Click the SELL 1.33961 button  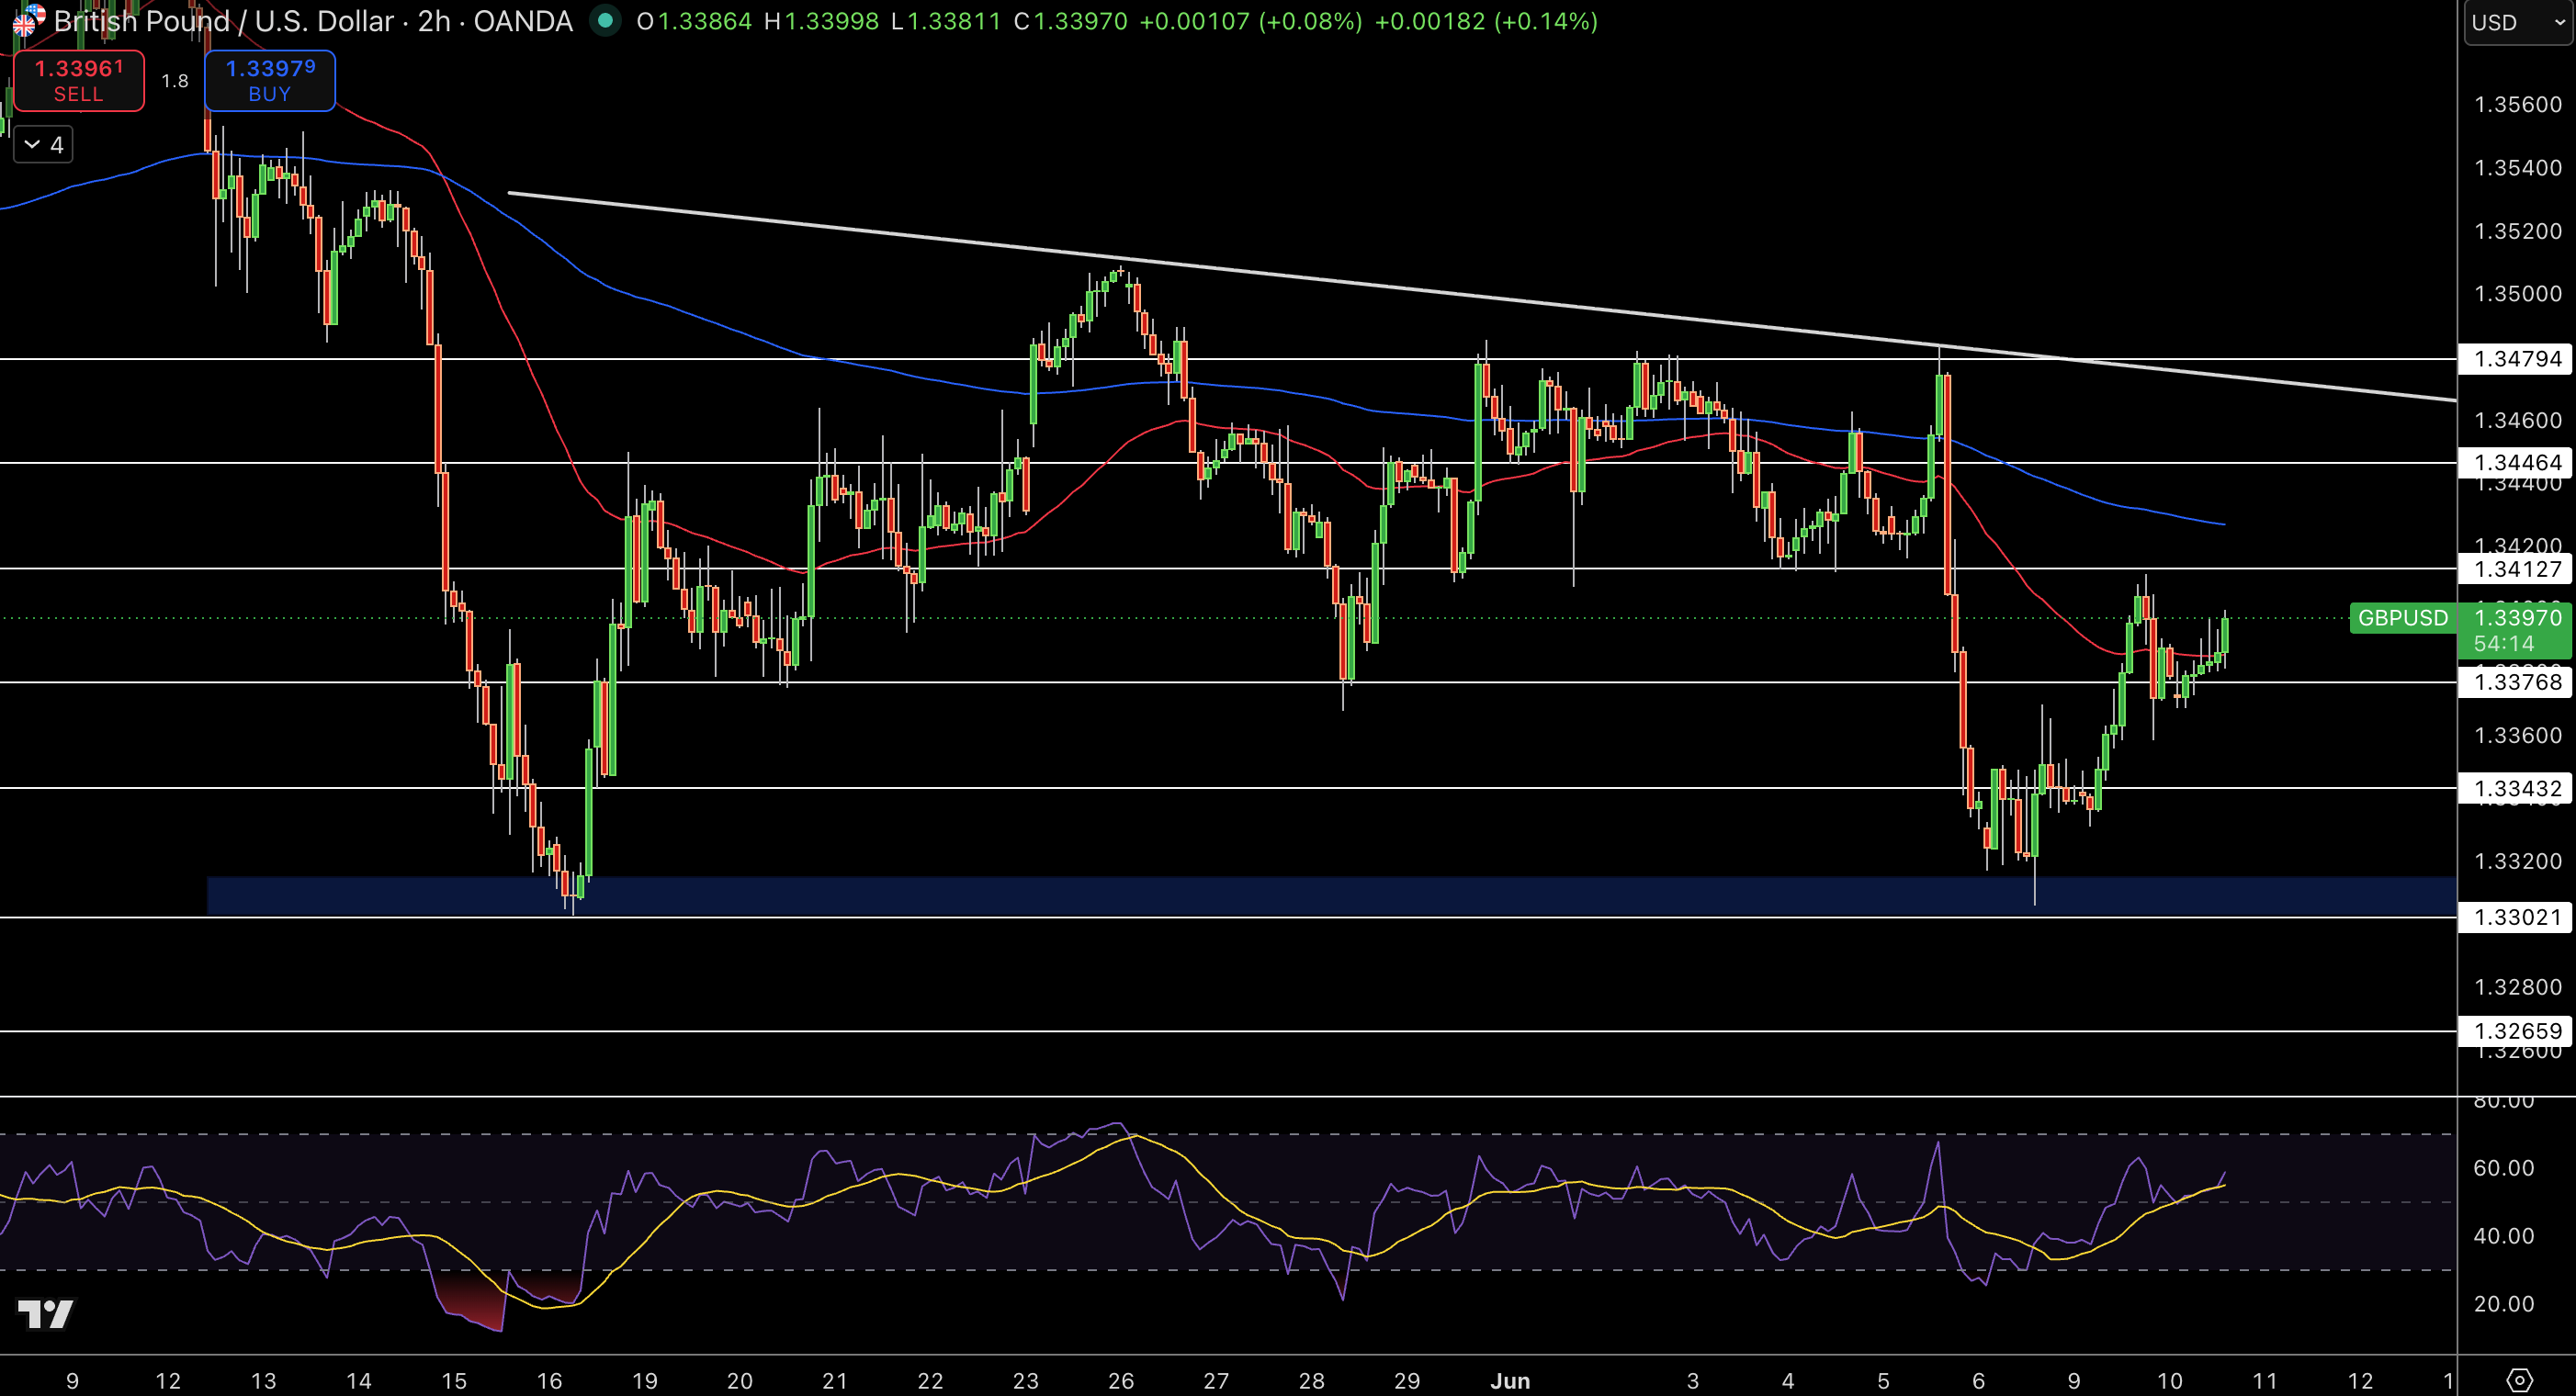pos(79,80)
